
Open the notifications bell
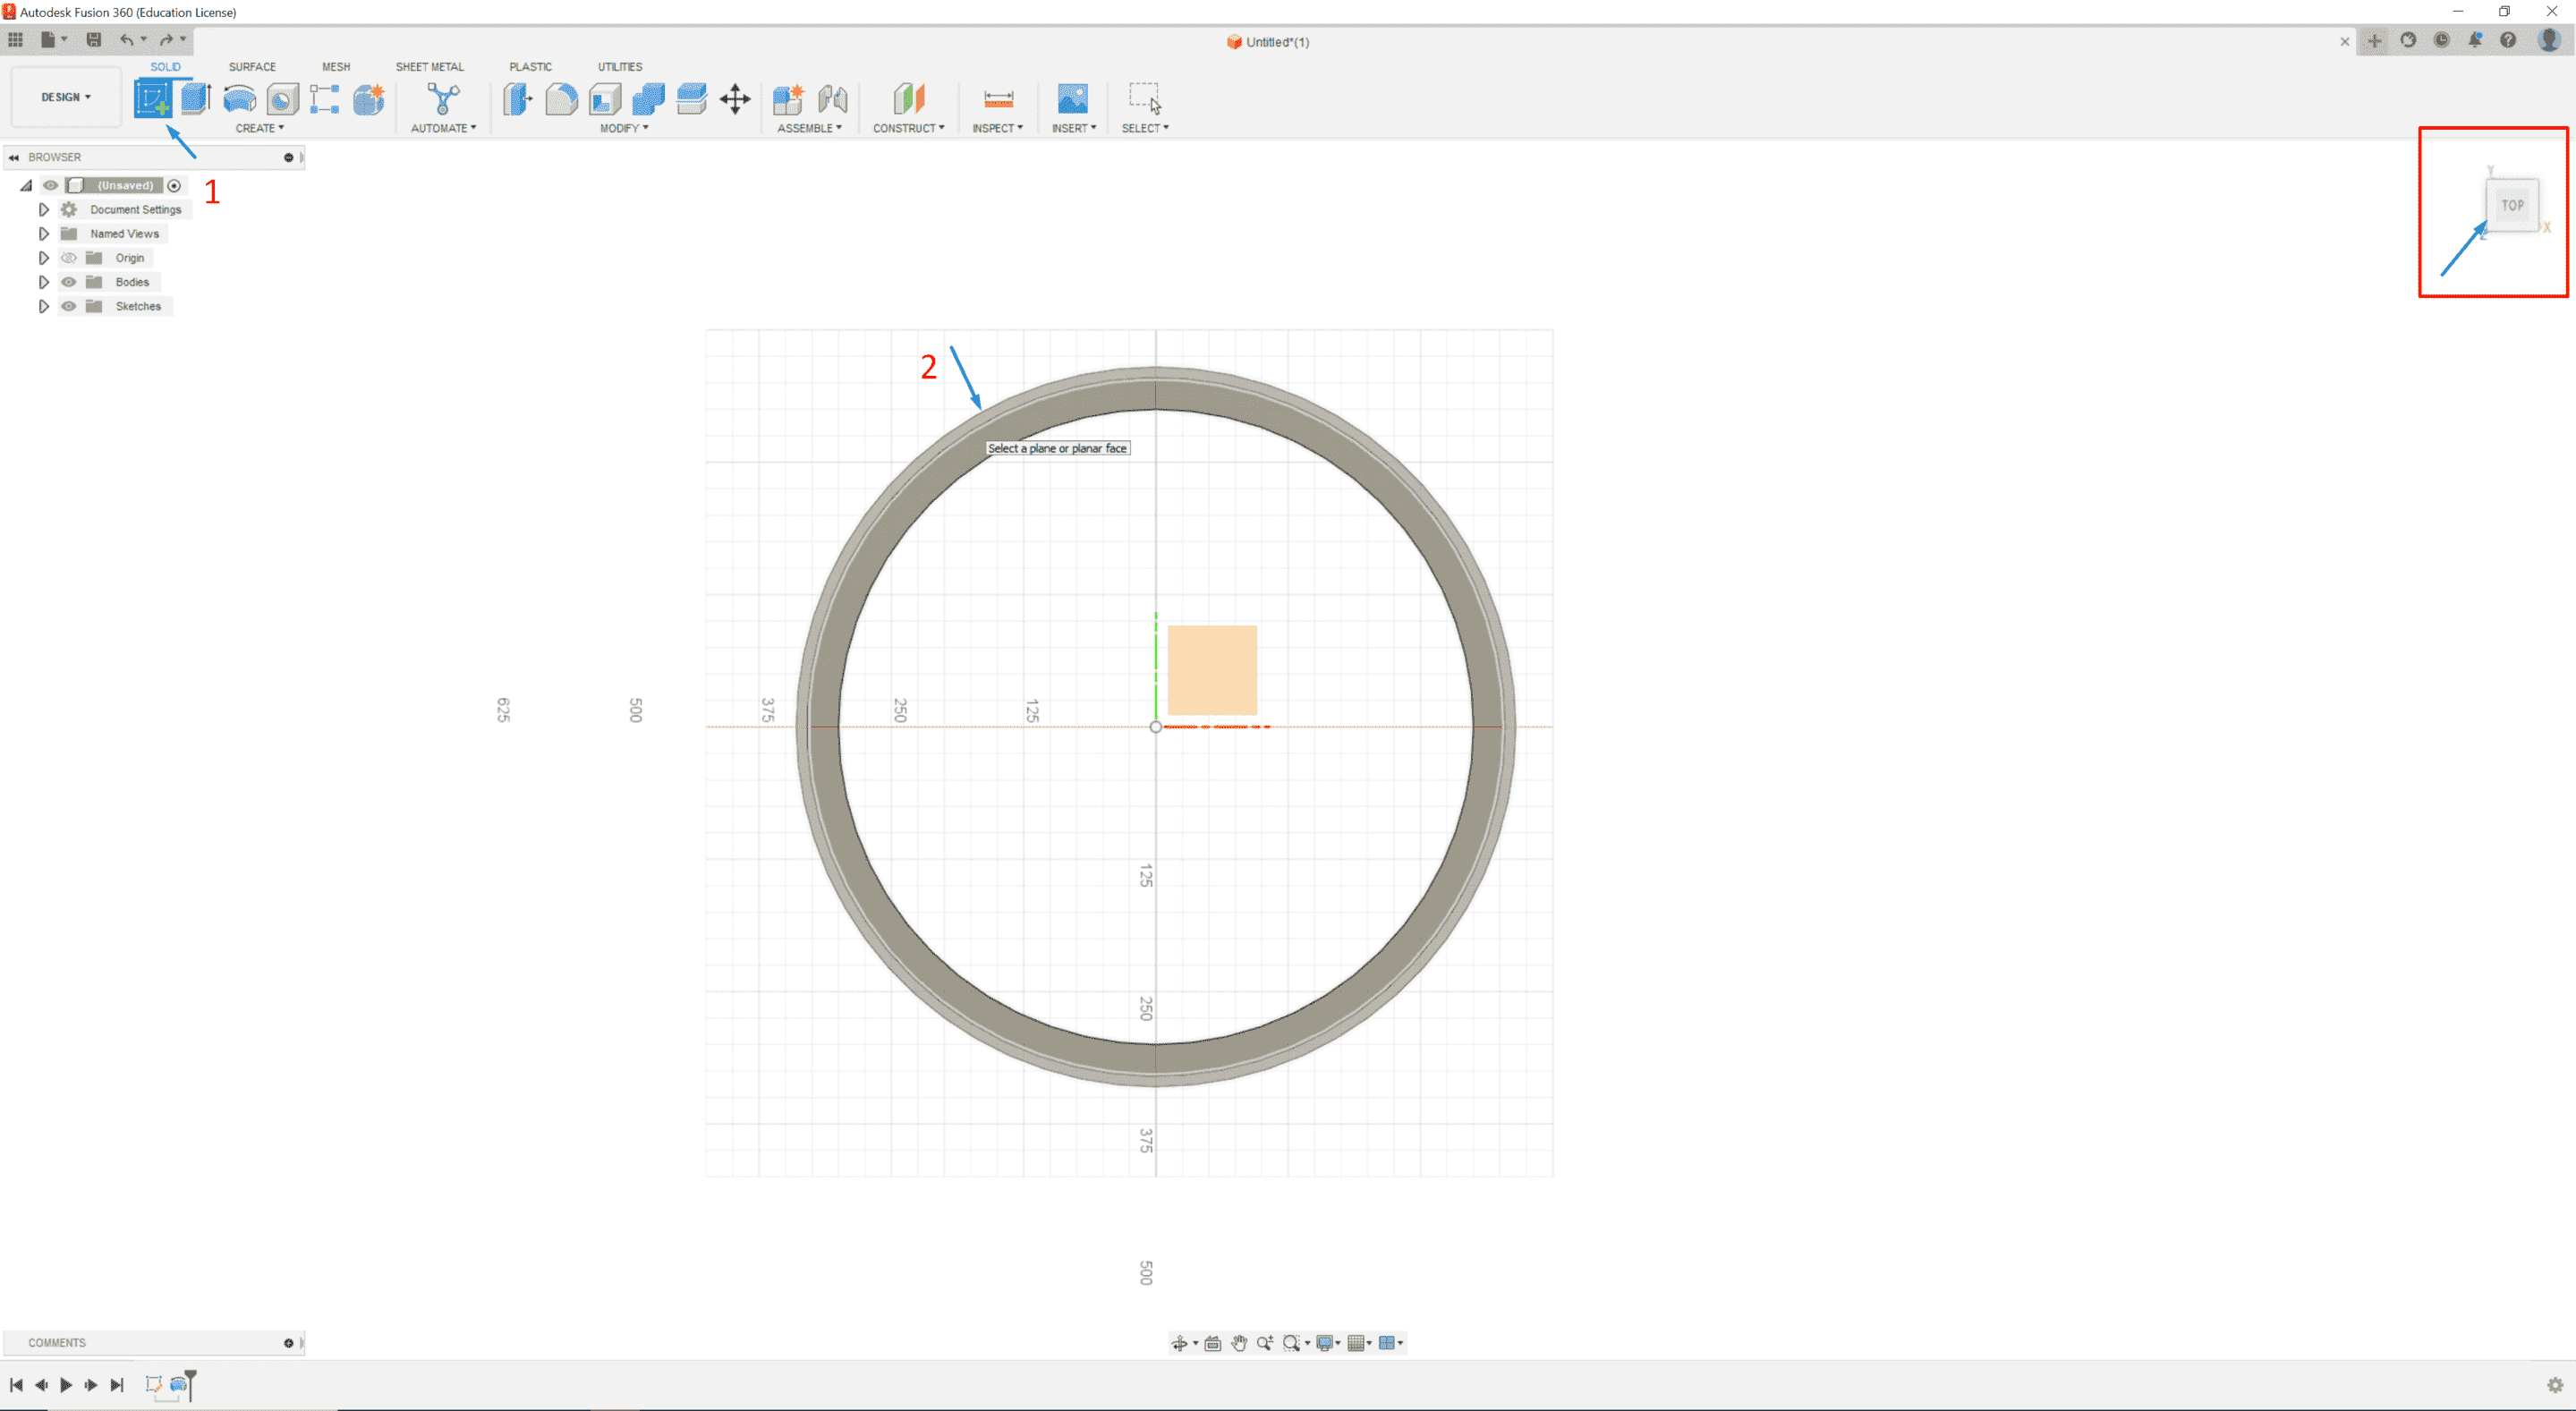tap(2475, 40)
